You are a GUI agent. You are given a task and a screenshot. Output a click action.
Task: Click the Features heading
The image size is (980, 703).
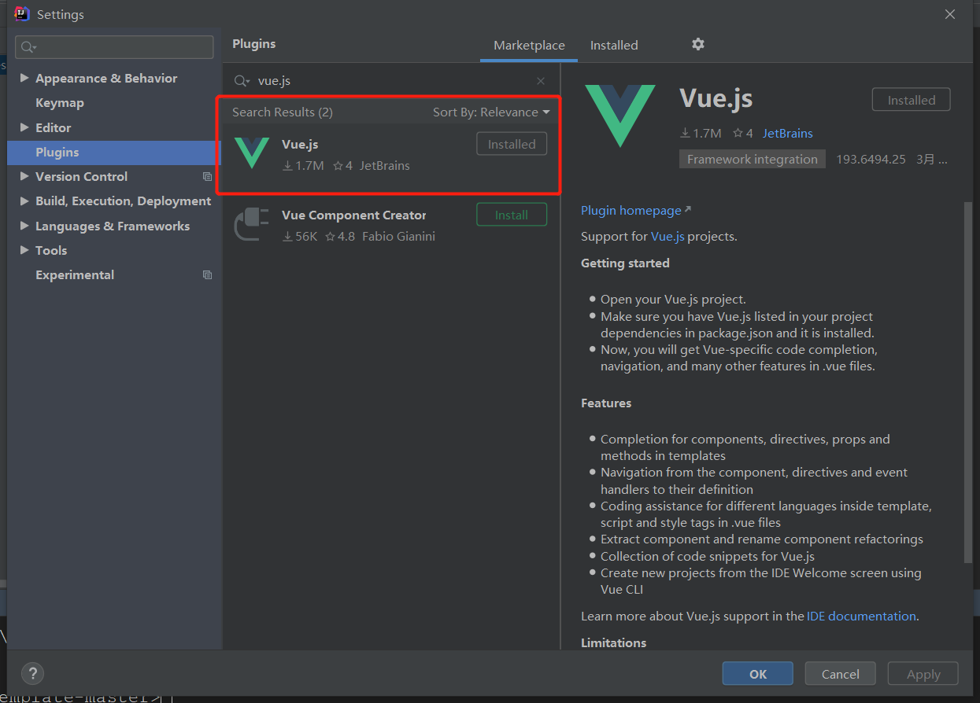606,403
